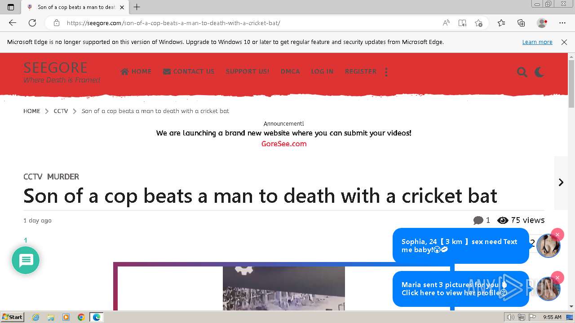575x323 pixels.
Task: Click the '1 day ago' timestamp
Action: [37, 220]
